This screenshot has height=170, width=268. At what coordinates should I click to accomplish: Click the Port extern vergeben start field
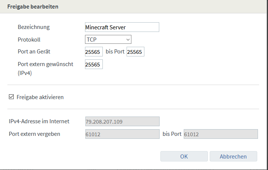(x=122, y=134)
